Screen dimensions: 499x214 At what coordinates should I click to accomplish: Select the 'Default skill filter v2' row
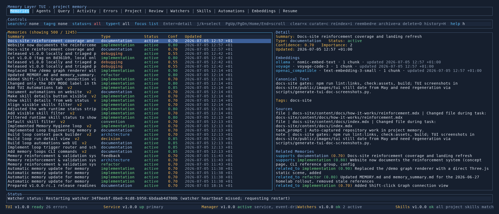pyautogui.click(x=139, y=122)
